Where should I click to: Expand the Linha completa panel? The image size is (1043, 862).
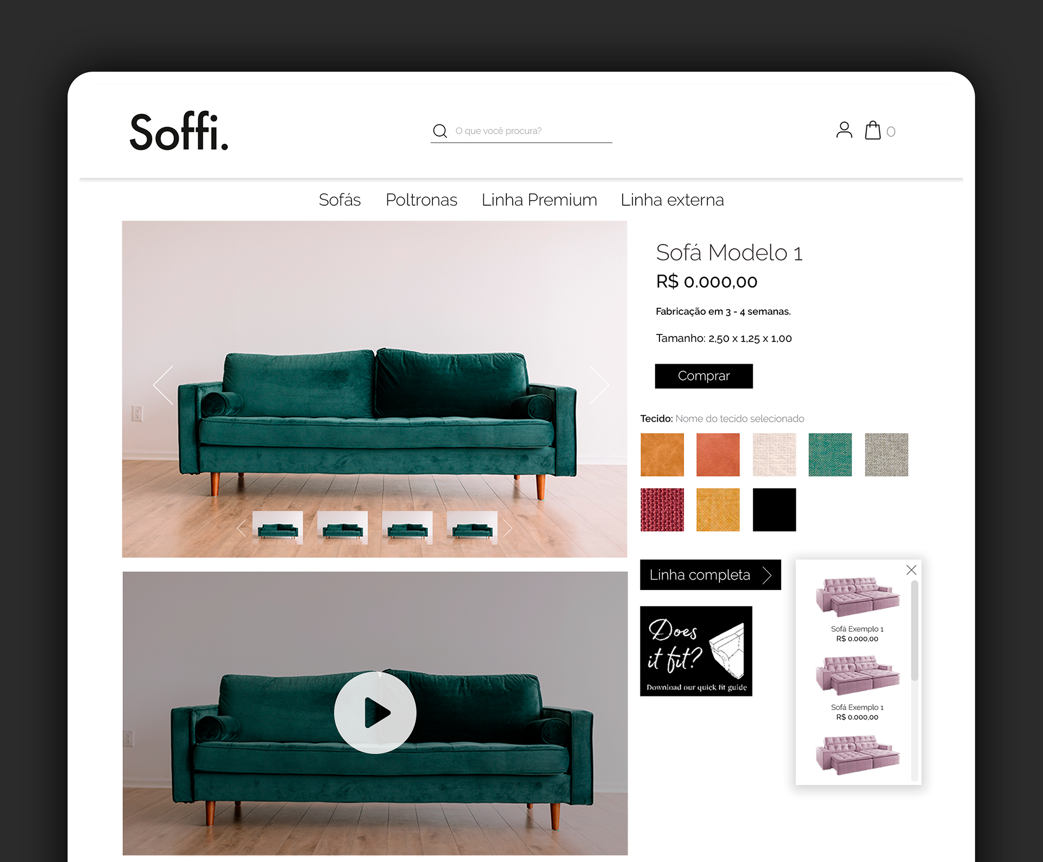coord(711,575)
